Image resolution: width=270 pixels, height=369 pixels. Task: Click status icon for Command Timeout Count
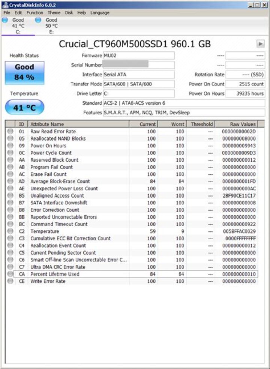click(10, 224)
